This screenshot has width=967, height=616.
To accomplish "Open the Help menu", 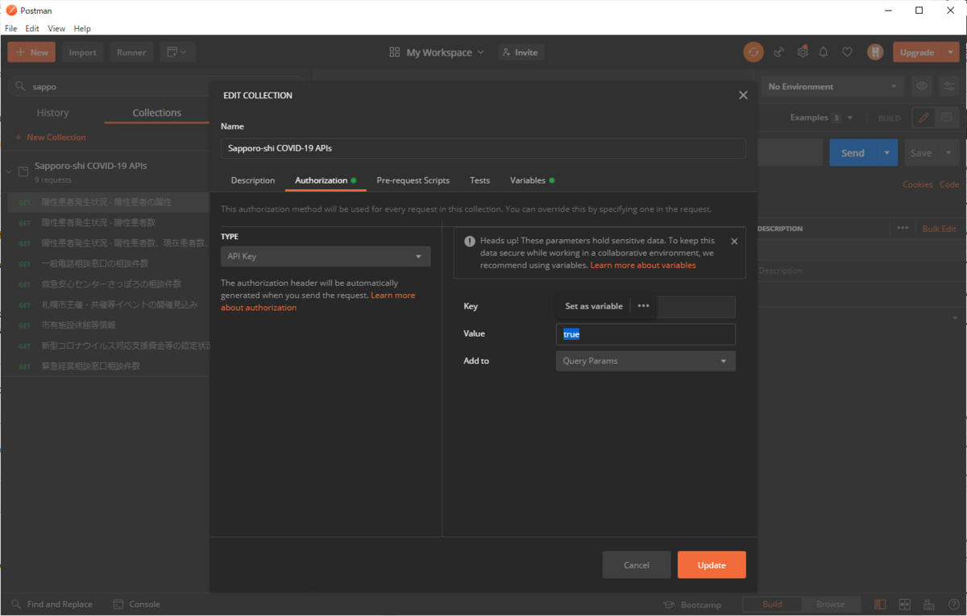I will point(82,28).
